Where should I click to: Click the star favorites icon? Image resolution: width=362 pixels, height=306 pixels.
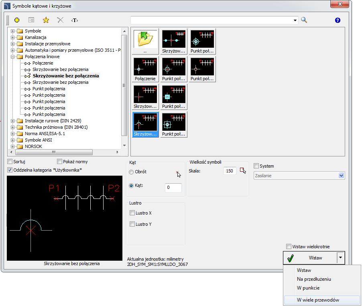(46, 20)
